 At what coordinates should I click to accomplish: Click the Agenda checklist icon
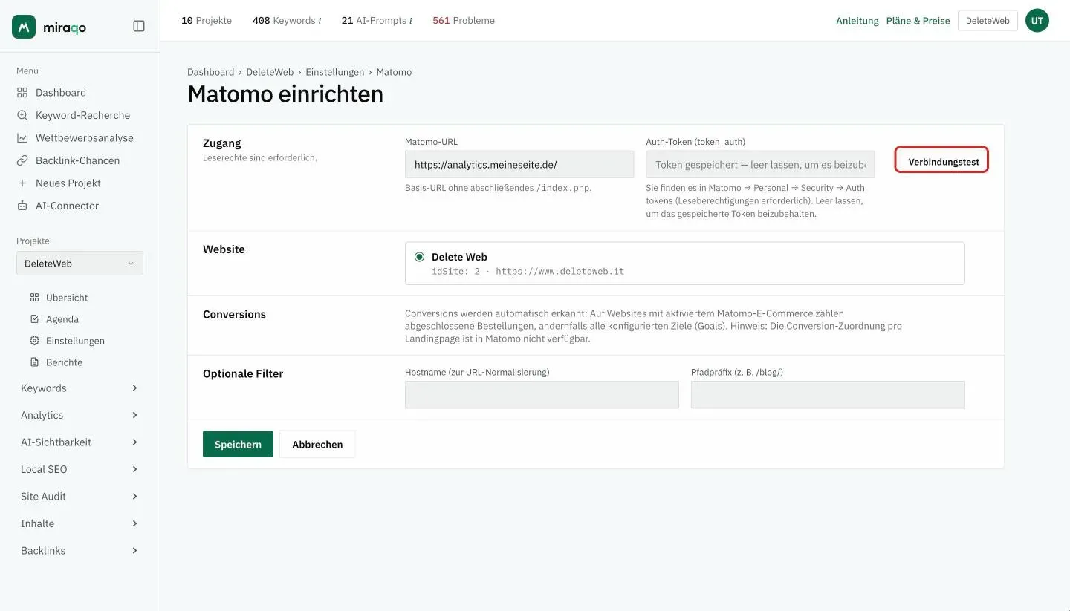coord(34,319)
